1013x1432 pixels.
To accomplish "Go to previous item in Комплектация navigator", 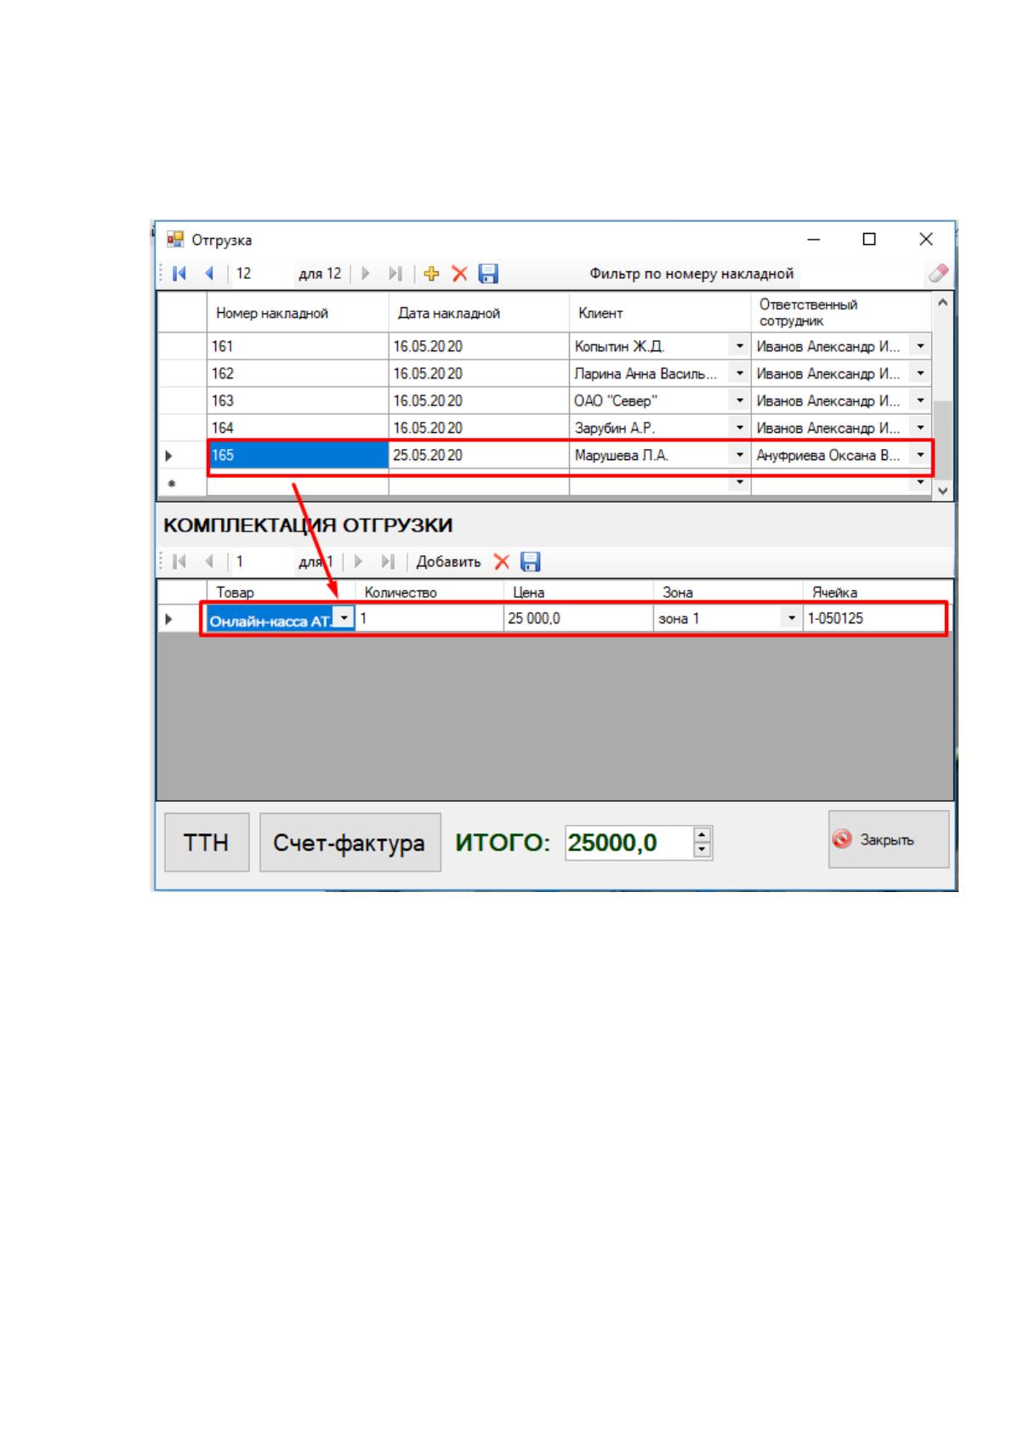I will click(209, 561).
